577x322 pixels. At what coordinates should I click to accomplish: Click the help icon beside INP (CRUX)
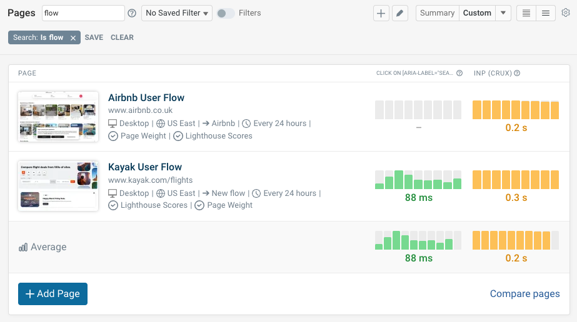pyautogui.click(x=517, y=73)
